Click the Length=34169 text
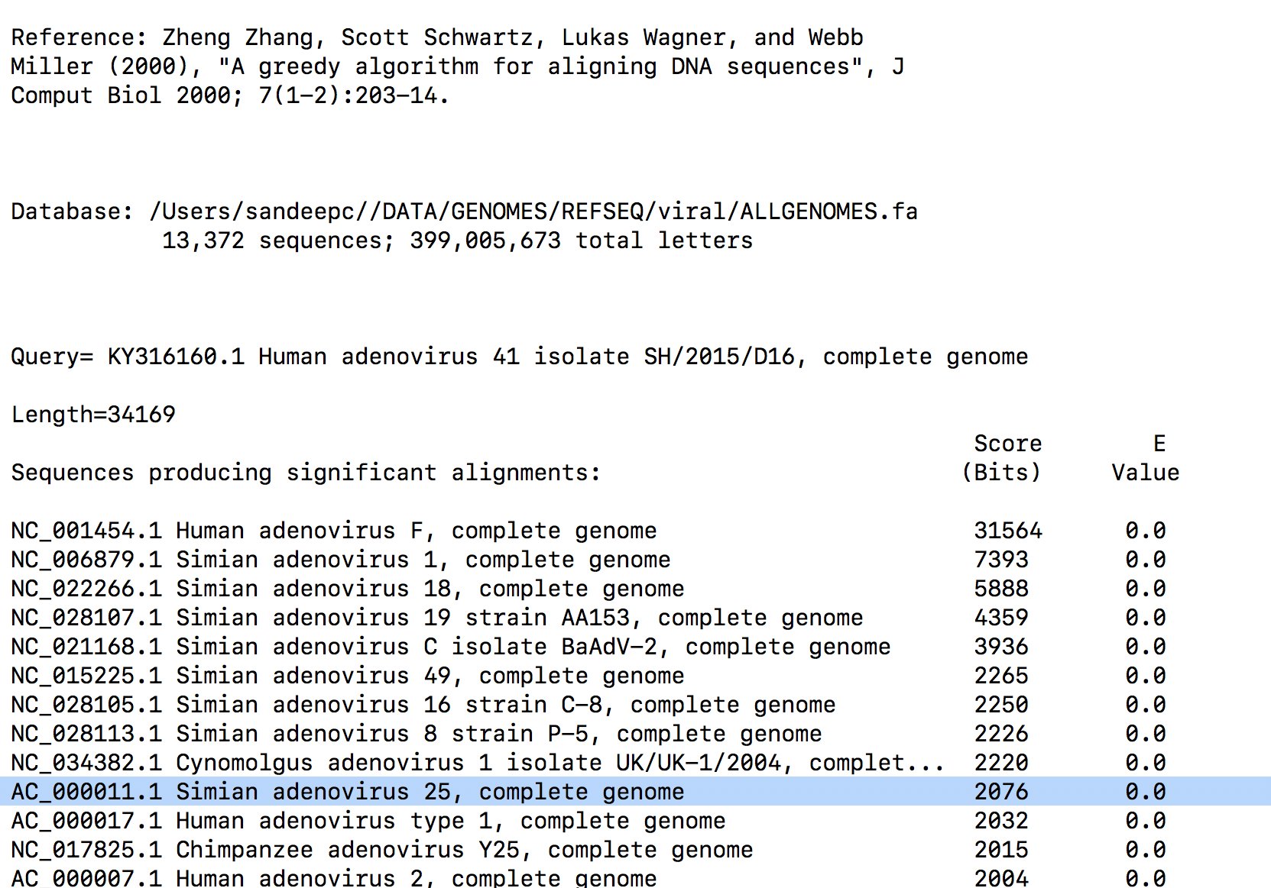This screenshot has width=1271, height=888. [x=93, y=415]
